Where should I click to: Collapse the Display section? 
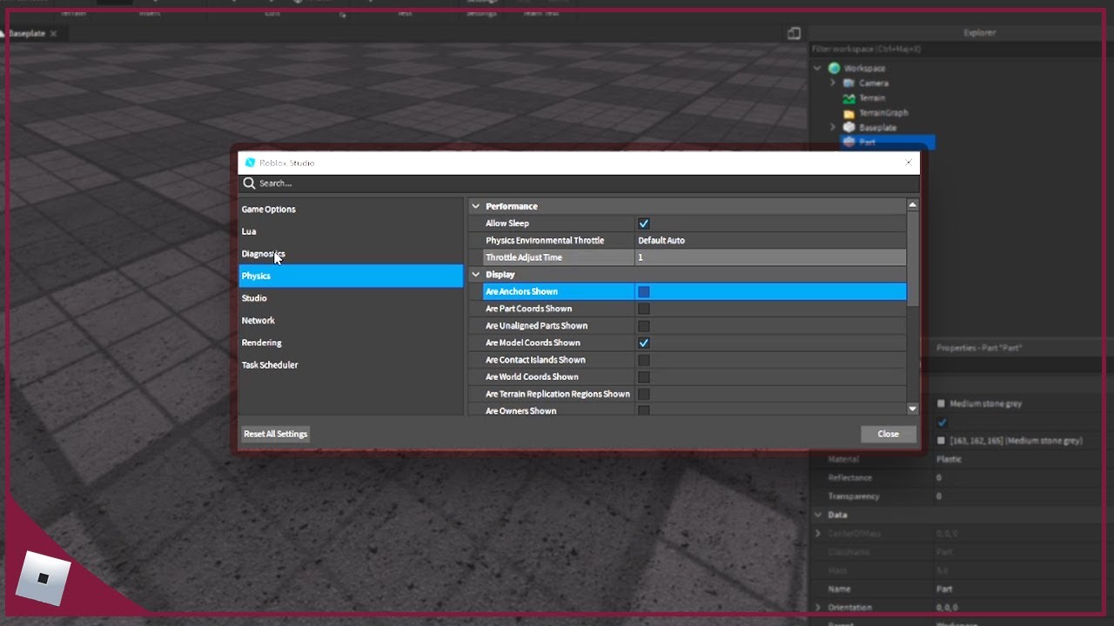(x=476, y=275)
